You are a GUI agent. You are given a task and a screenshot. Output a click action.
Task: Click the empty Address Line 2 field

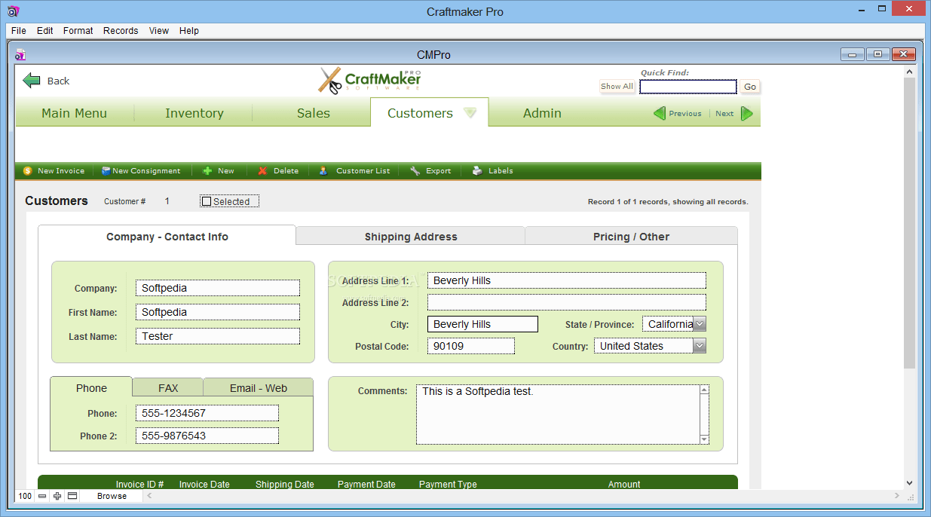[x=567, y=302]
